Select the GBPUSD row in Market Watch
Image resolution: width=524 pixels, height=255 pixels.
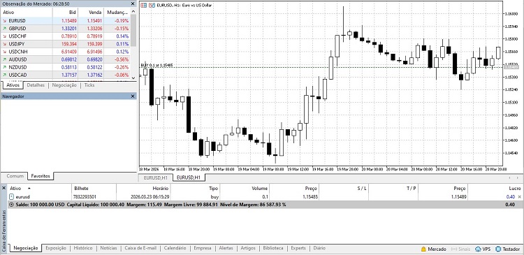(65, 29)
